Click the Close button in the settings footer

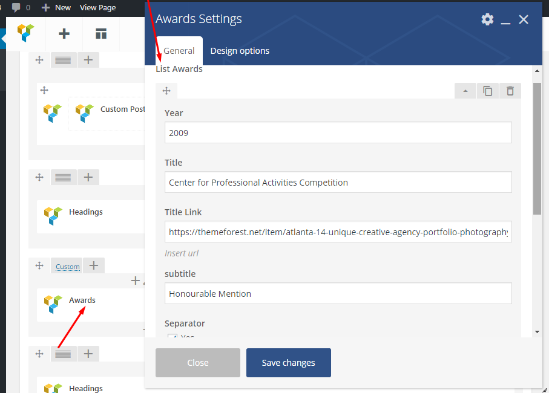[x=198, y=363]
